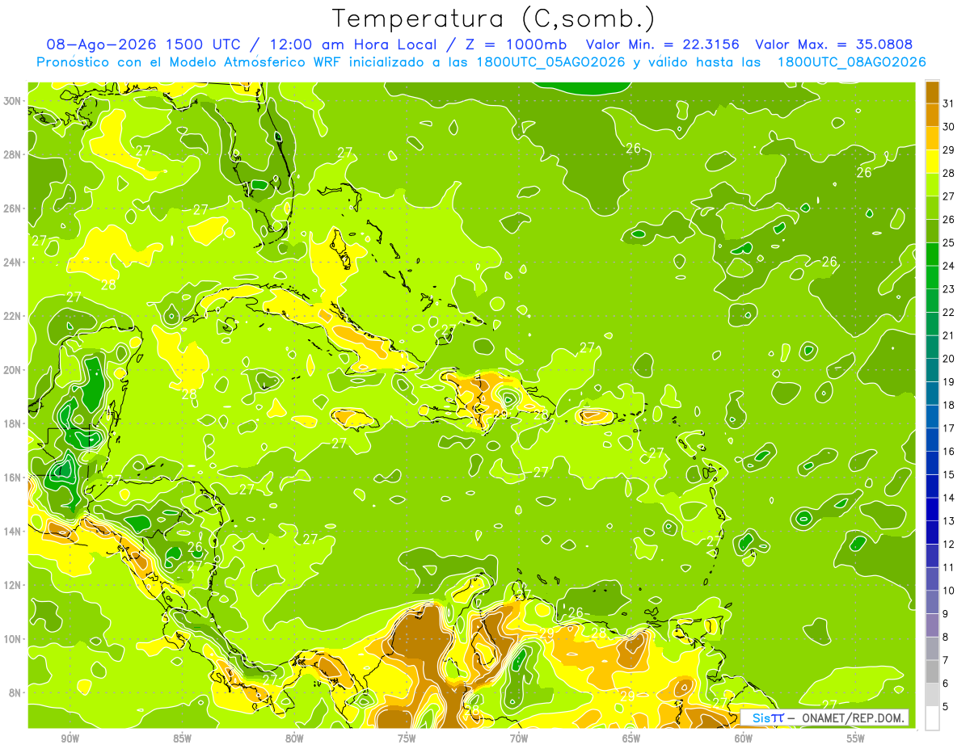Click the legend label 14
Viewport: 970px width, 749px height.
(x=948, y=498)
